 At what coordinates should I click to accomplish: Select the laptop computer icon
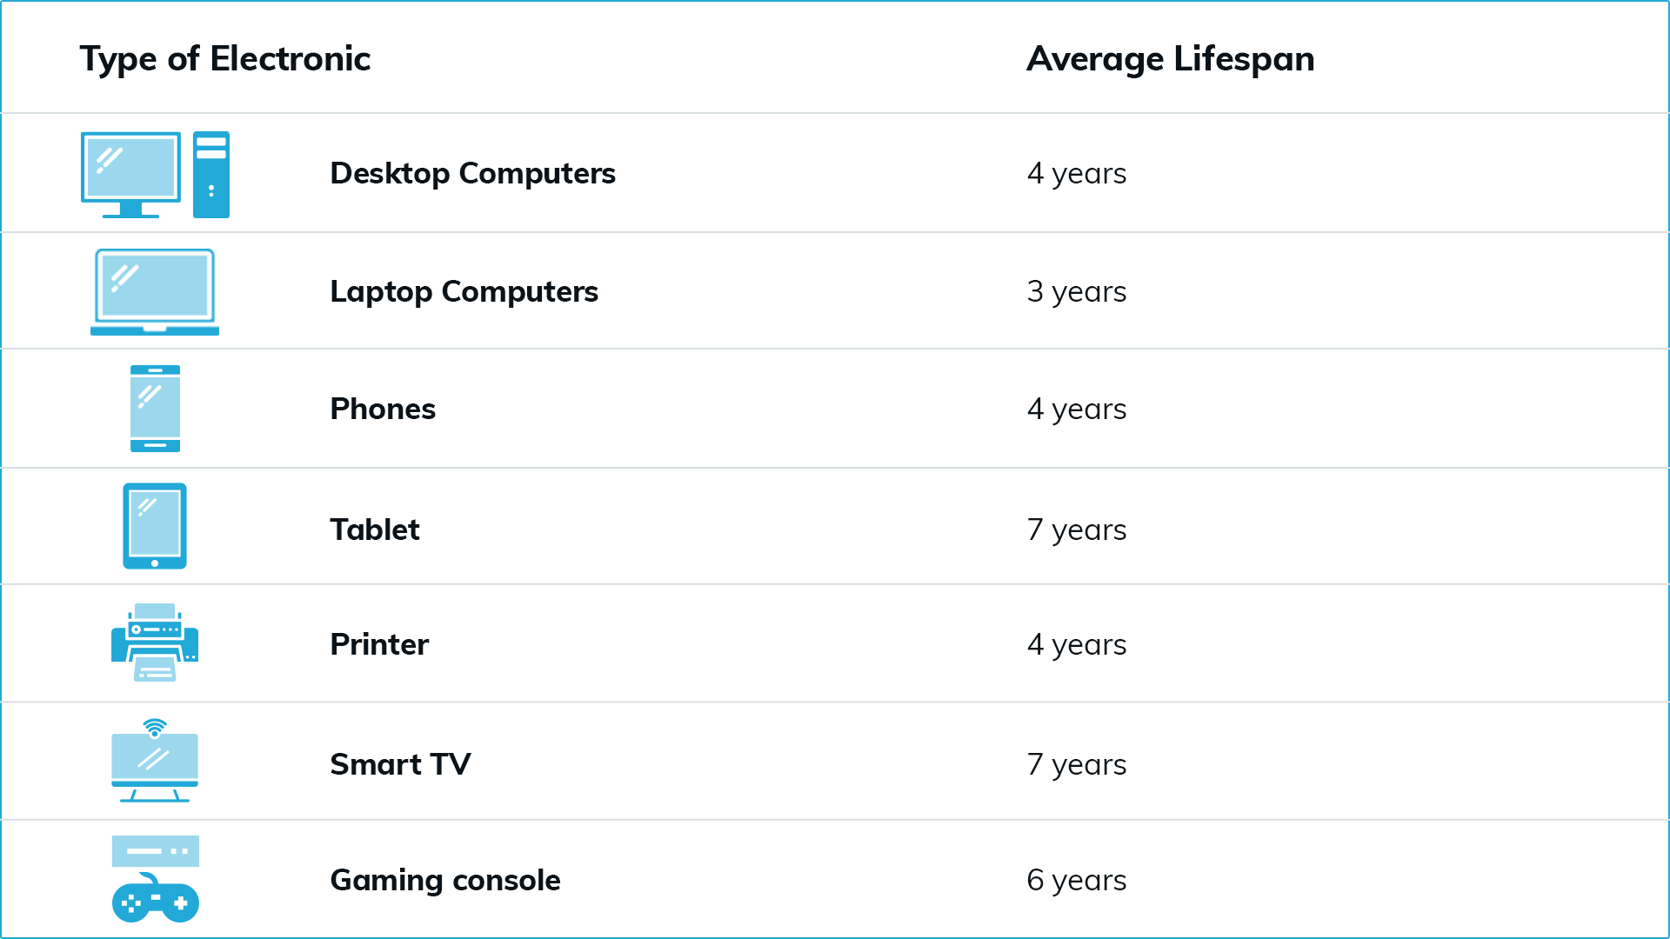click(x=155, y=292)
